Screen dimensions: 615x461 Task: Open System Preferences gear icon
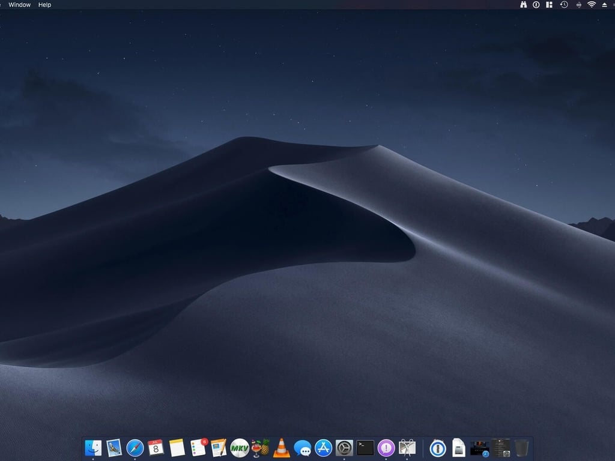tap(344, 448)
